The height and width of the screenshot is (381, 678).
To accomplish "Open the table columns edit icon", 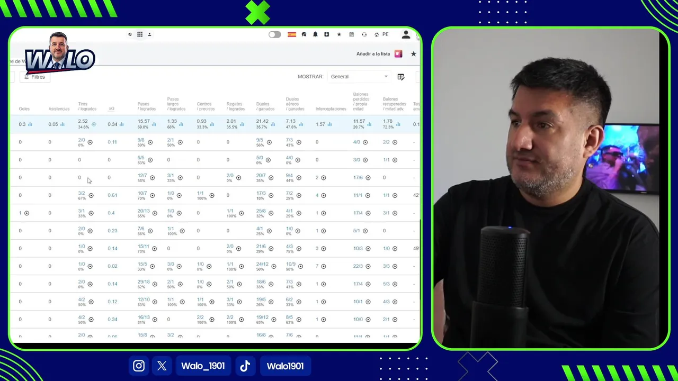I will pyautogui.click(x=401, y=77).
